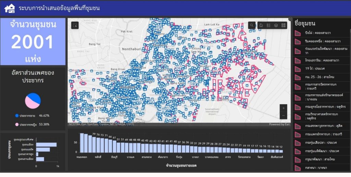Click the Powered by Esri link
The height and width of the screenshot is (177, 351).
pyautogui.click(x=279, y=125)
